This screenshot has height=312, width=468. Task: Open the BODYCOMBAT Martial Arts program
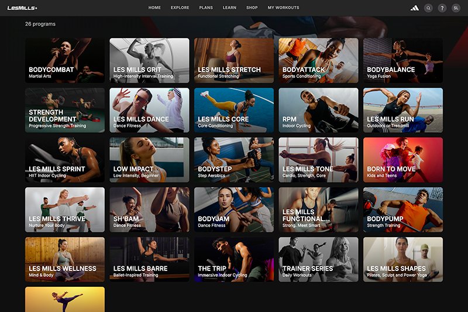[x=65, y=60]
